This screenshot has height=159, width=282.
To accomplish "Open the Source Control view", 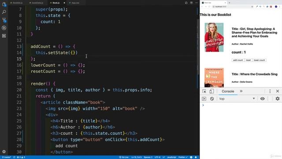I will pyautogui.click(x=4, y=20).
